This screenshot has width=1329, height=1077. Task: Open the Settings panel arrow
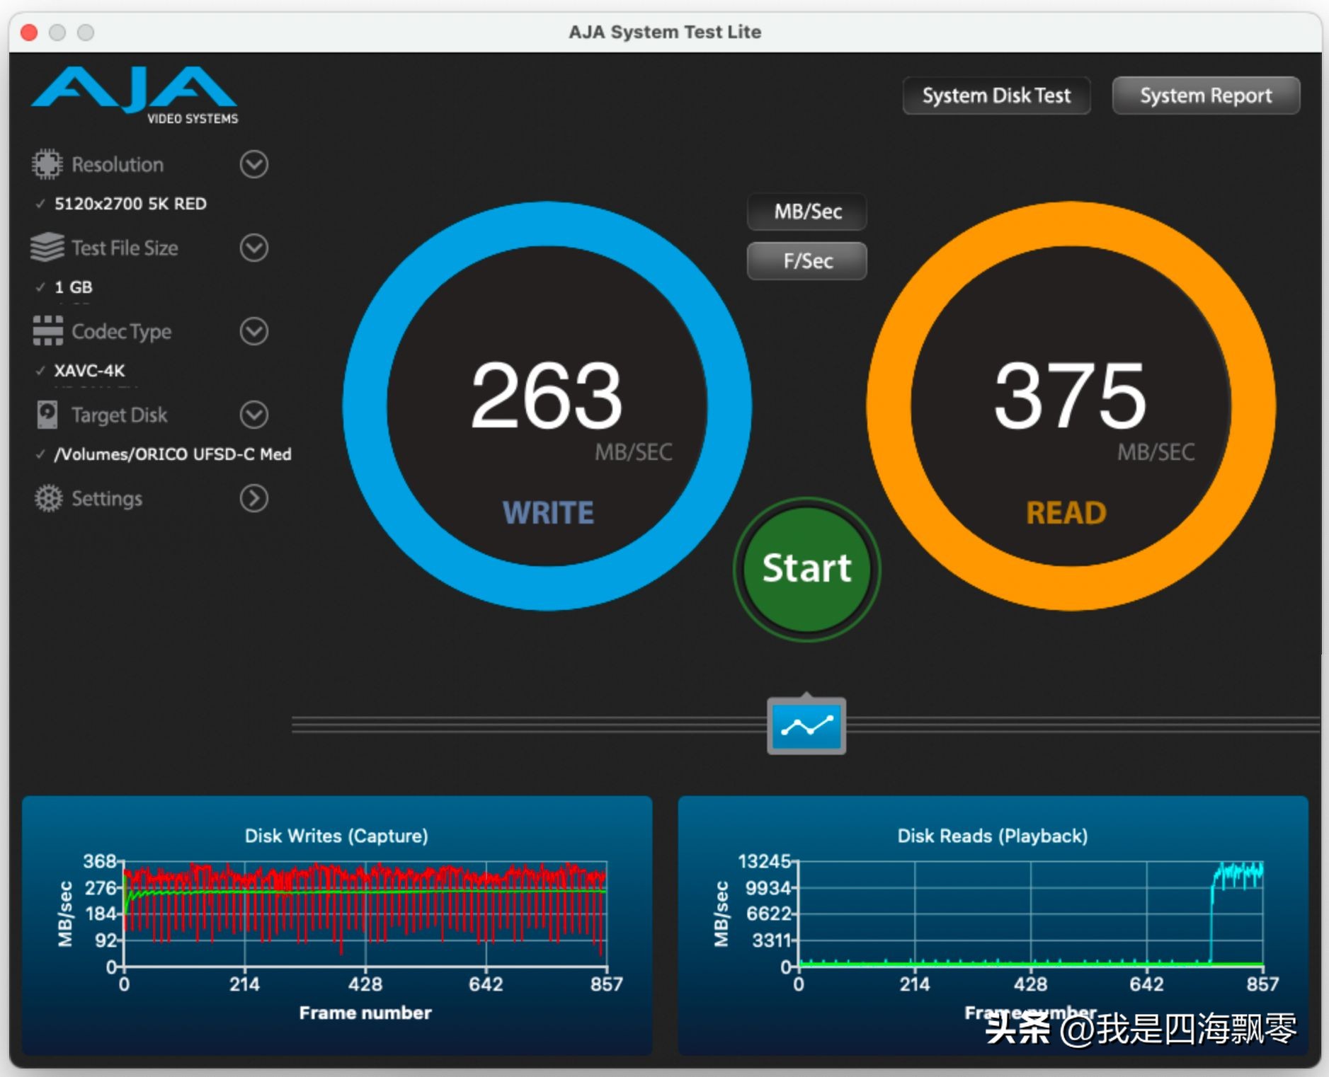coord(253,498)
